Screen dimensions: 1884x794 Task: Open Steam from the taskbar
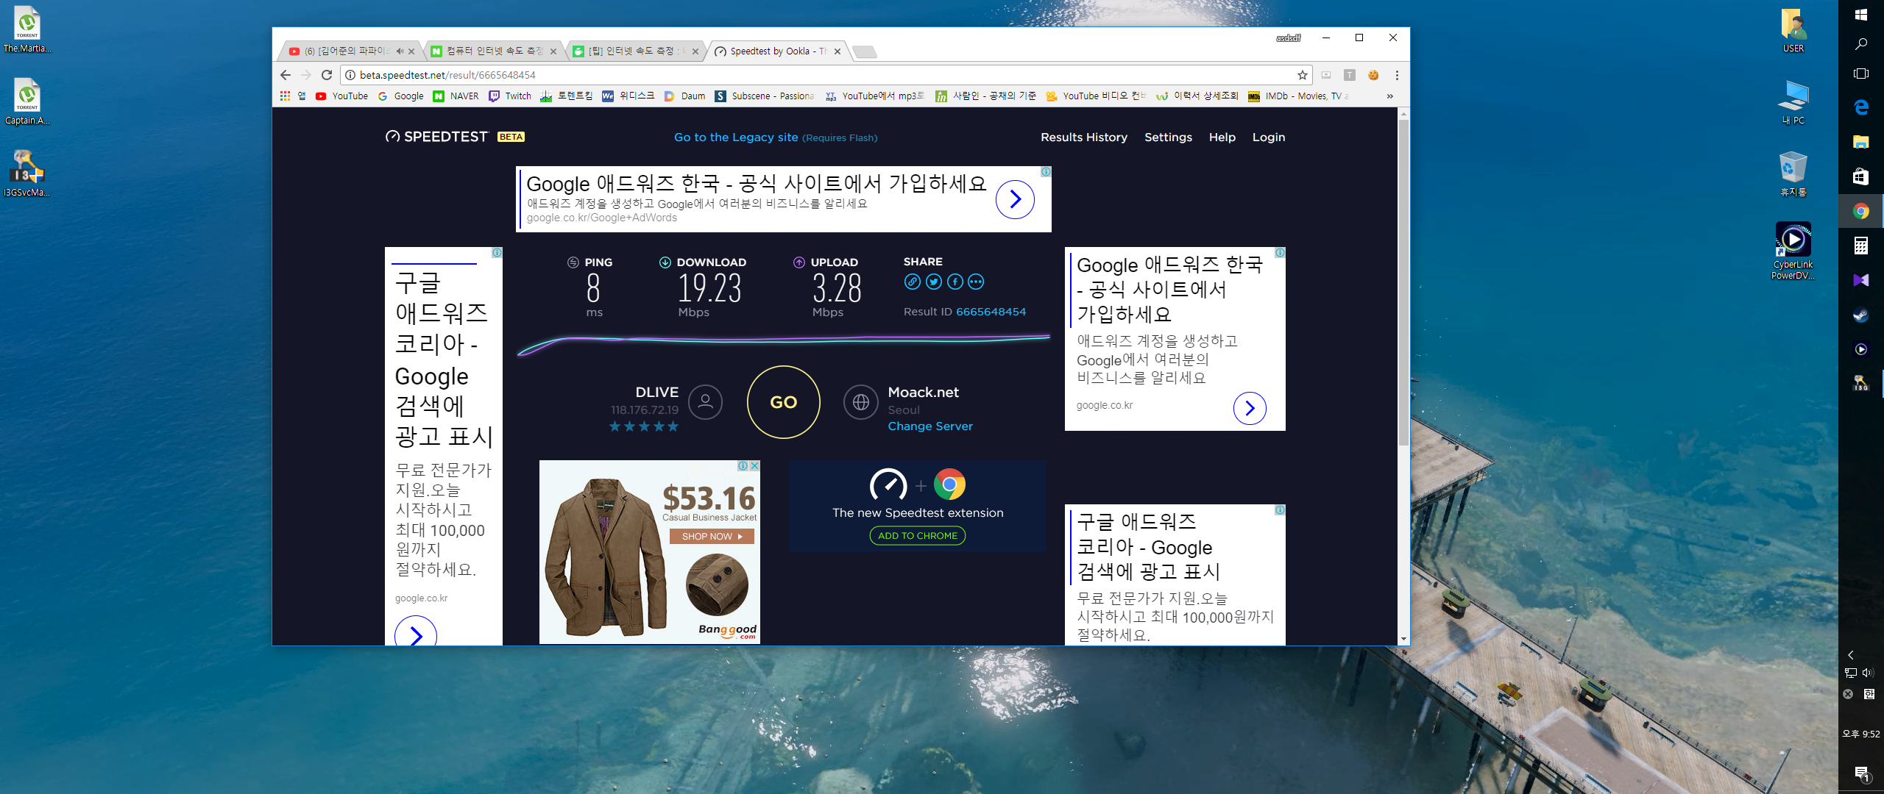pos(1860,315)
